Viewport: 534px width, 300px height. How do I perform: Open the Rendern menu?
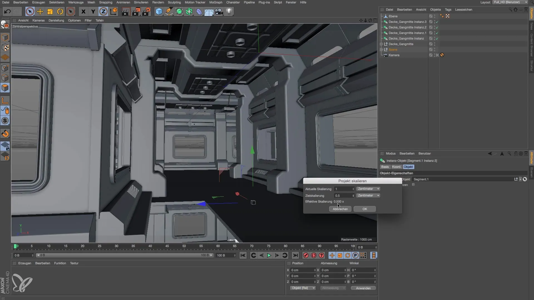tap(158, 2)
